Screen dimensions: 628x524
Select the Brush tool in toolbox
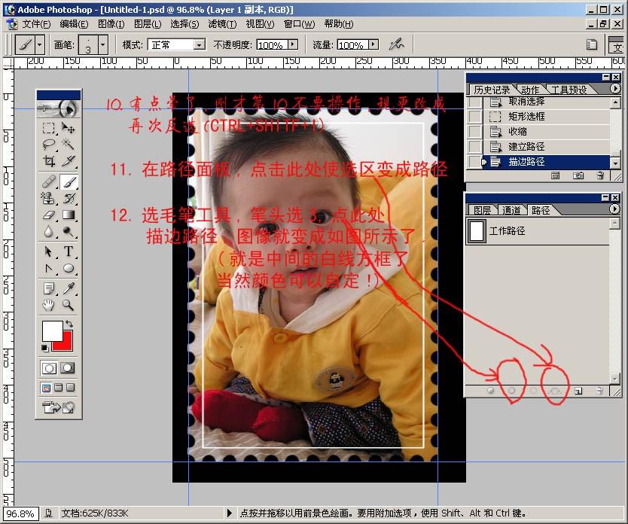coord(68,182)
